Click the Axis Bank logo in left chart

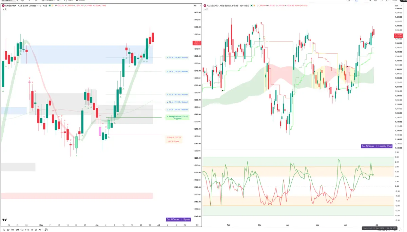pyautogui.click(x=3, y=6)
